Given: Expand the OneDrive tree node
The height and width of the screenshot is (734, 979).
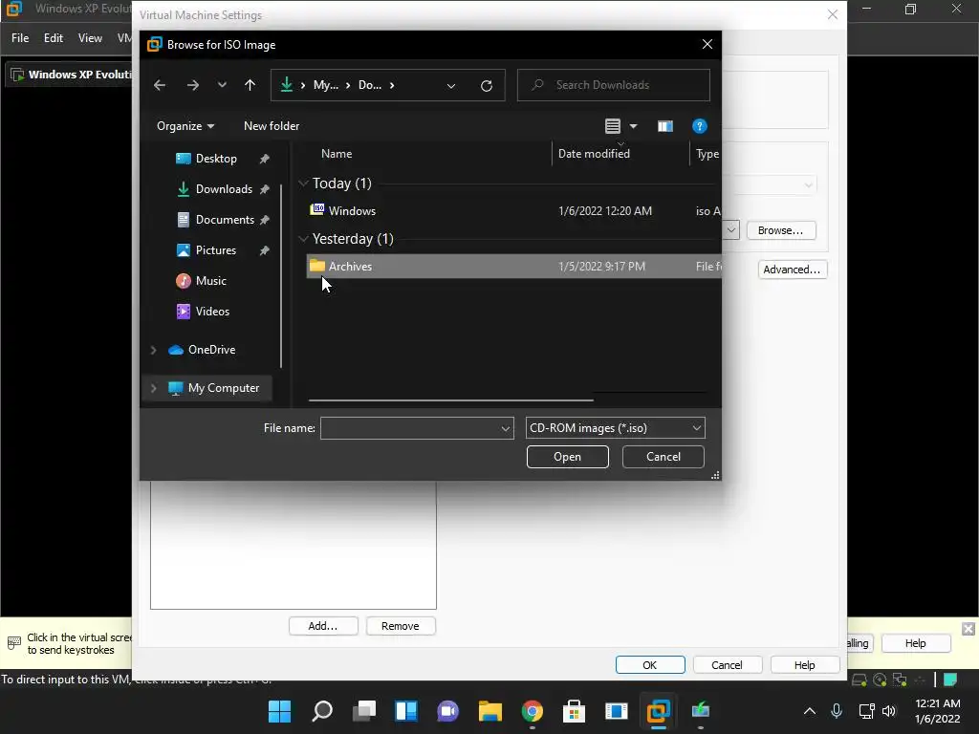Looking at the screenshot, I should point(154,350).
